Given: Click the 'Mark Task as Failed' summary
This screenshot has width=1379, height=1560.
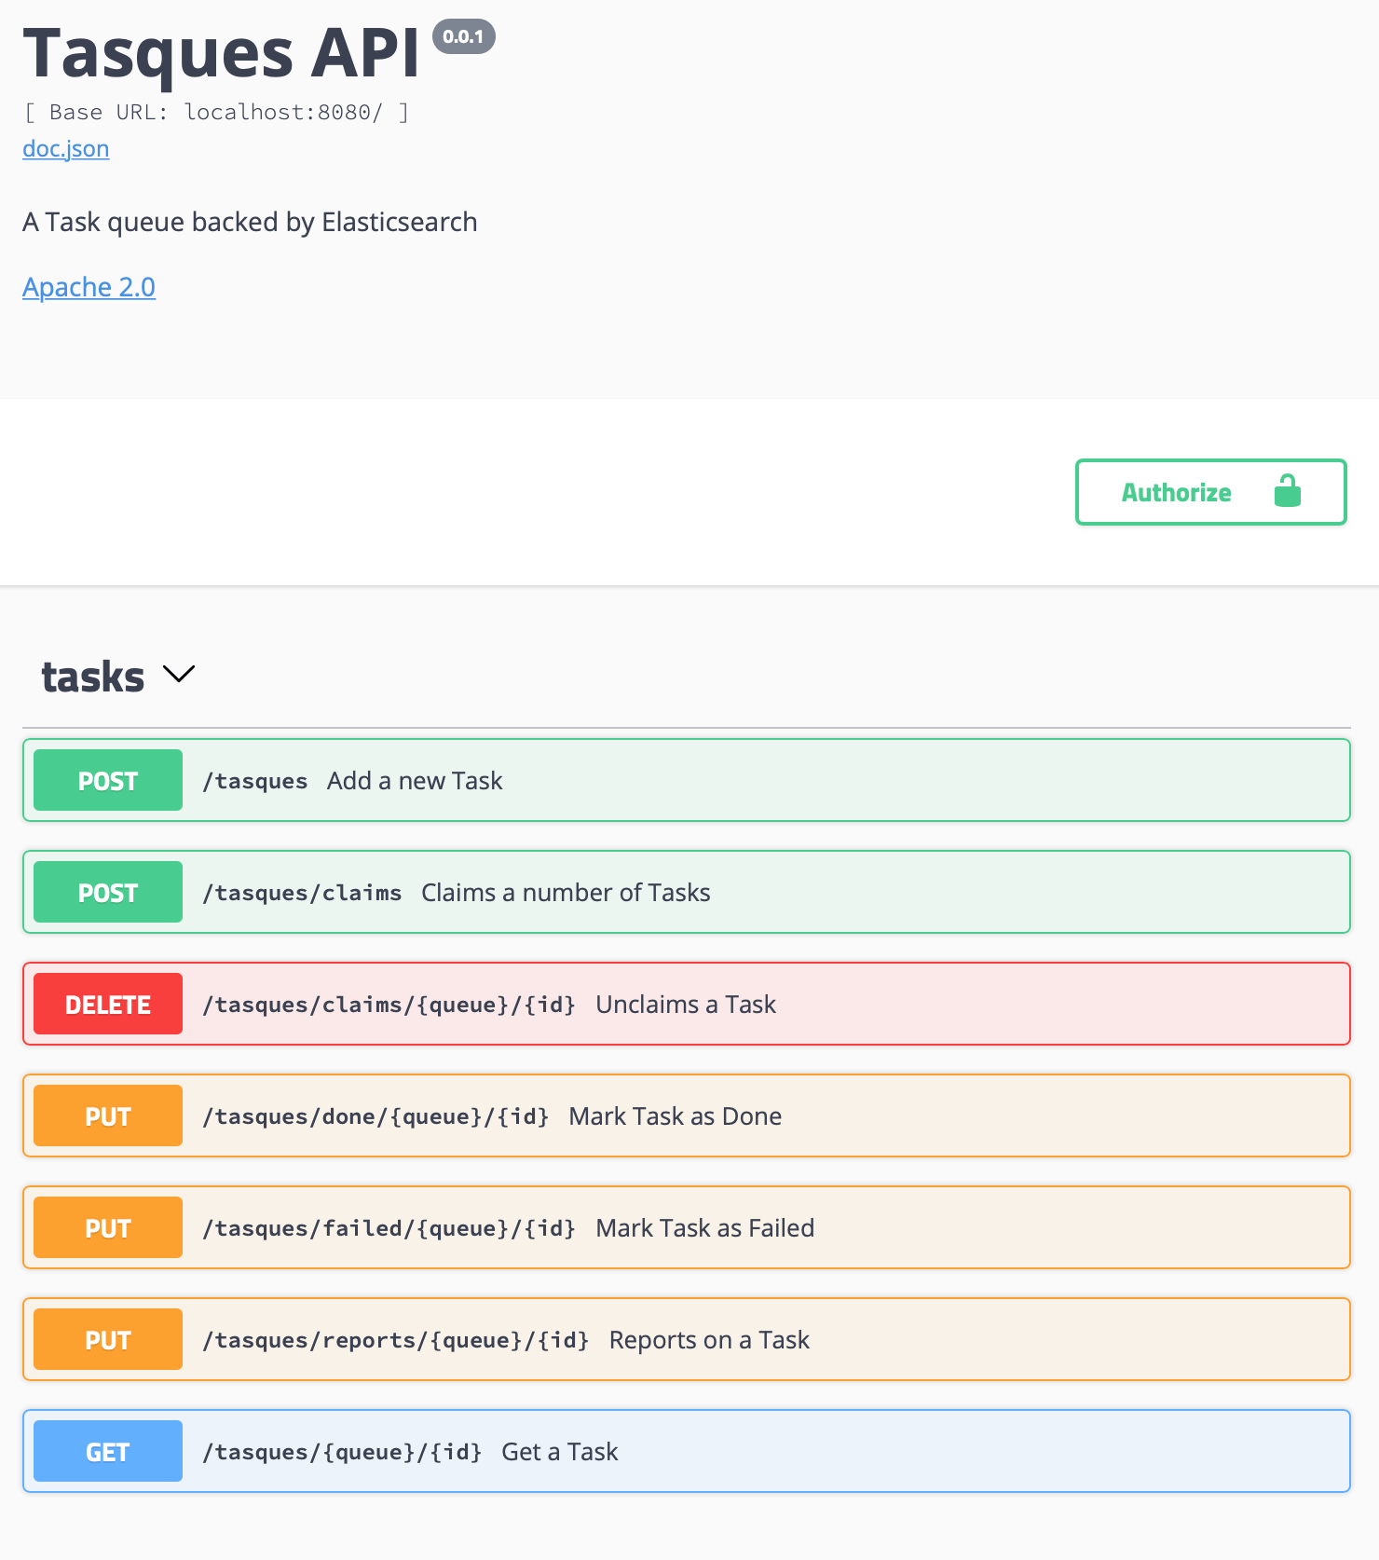Looking at the screenshot, I should [705, 1228].
